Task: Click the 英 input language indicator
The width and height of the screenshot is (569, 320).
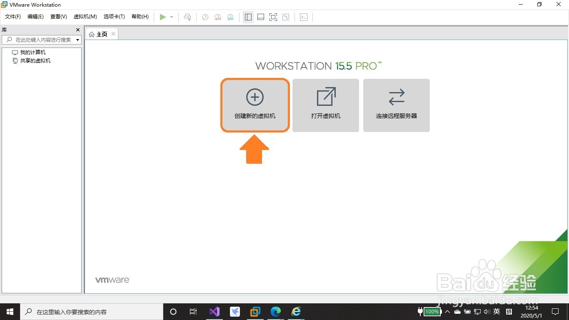Action: click(497, 312)
